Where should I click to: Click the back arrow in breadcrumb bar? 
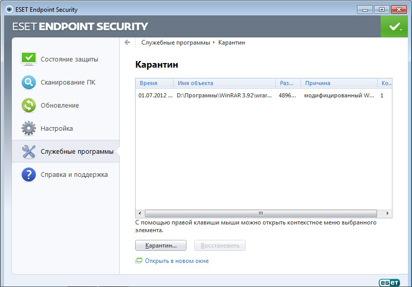127,43
